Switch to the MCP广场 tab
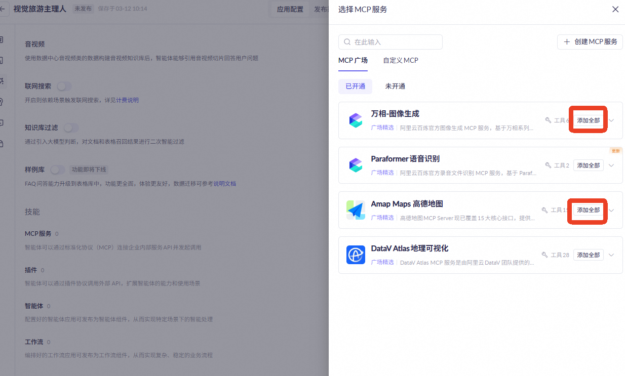The height and width of the screenshot is (376, 625). [x=353, y=60]
